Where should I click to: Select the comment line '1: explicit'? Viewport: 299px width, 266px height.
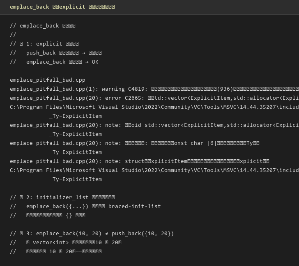[x=44, y=44]
